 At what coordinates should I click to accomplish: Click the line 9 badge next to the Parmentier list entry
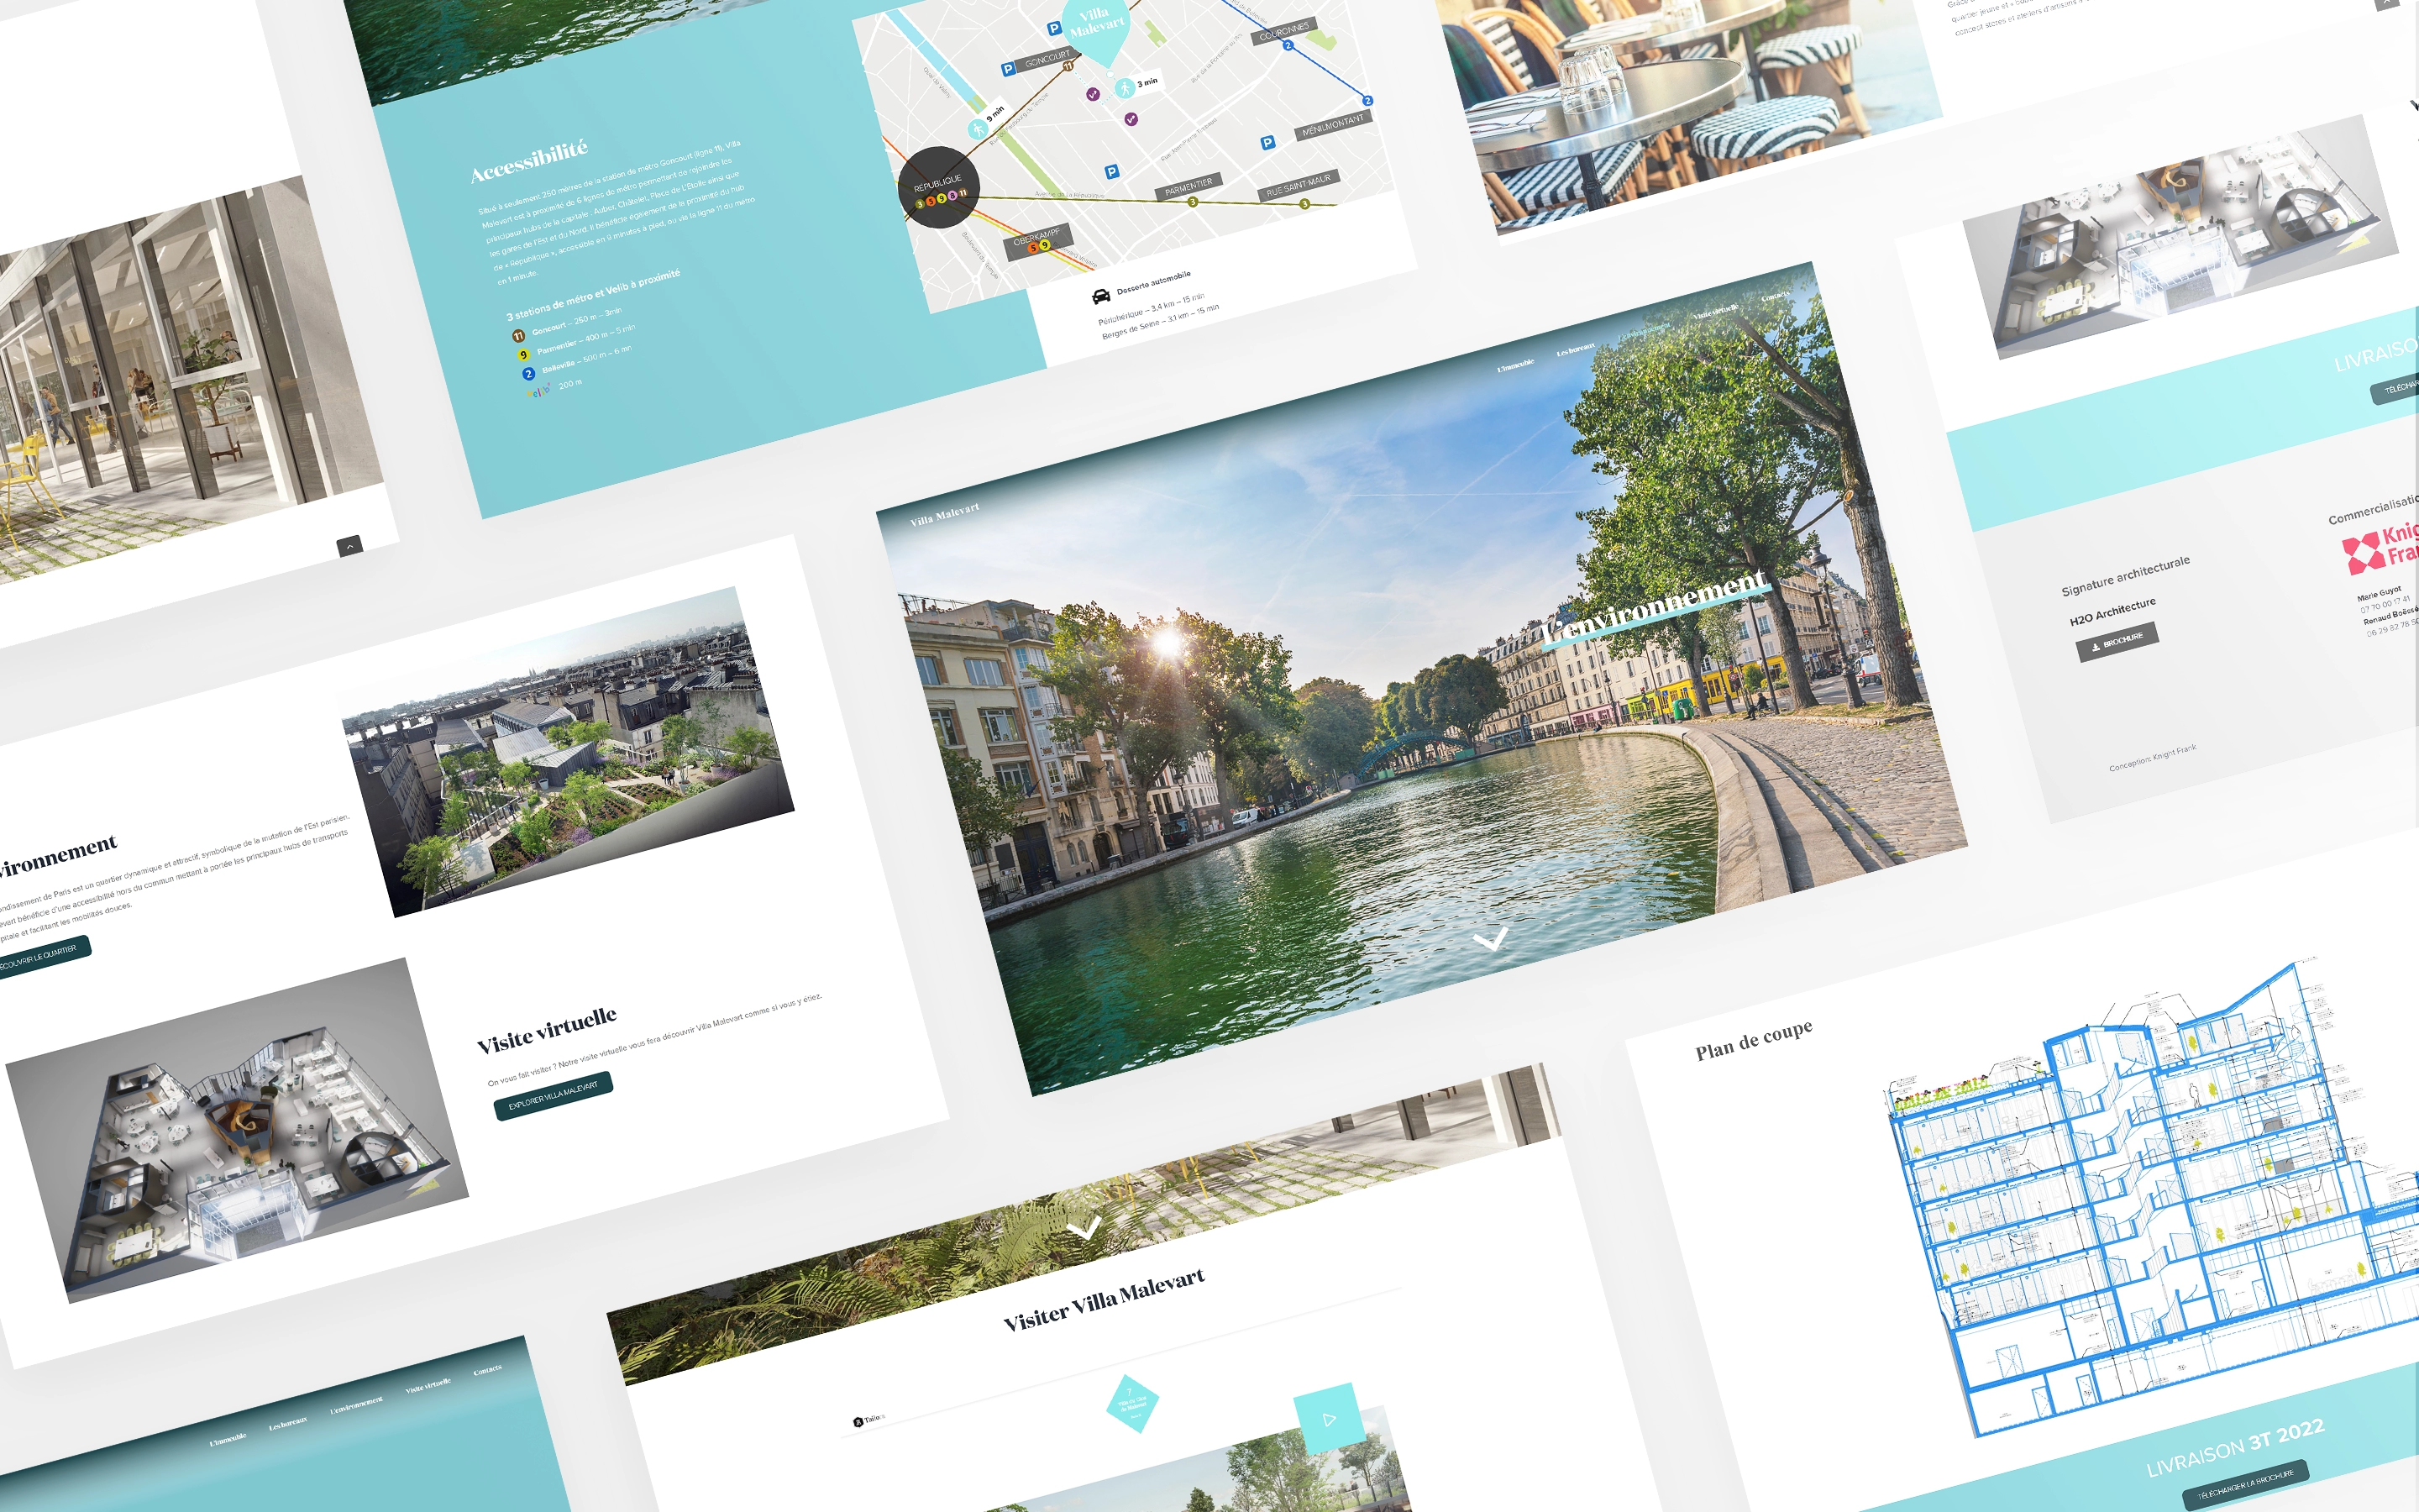[x=522, y=355]
